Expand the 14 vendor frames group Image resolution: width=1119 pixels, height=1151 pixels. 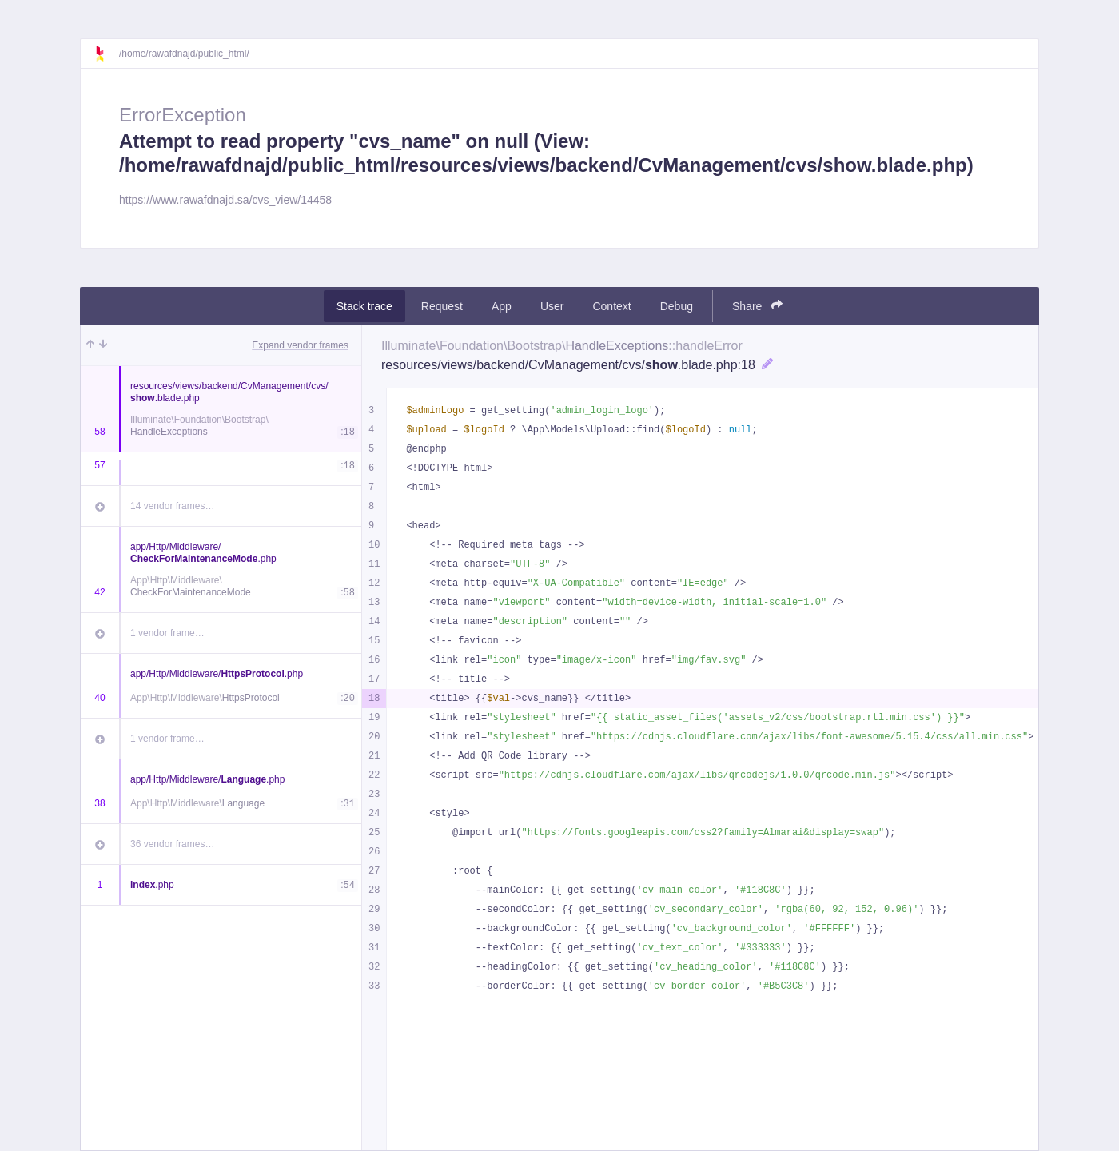coord(221,506)
